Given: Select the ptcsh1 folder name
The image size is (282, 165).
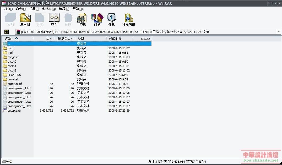Looking at the screenshot, I should (x=12, y=66).
